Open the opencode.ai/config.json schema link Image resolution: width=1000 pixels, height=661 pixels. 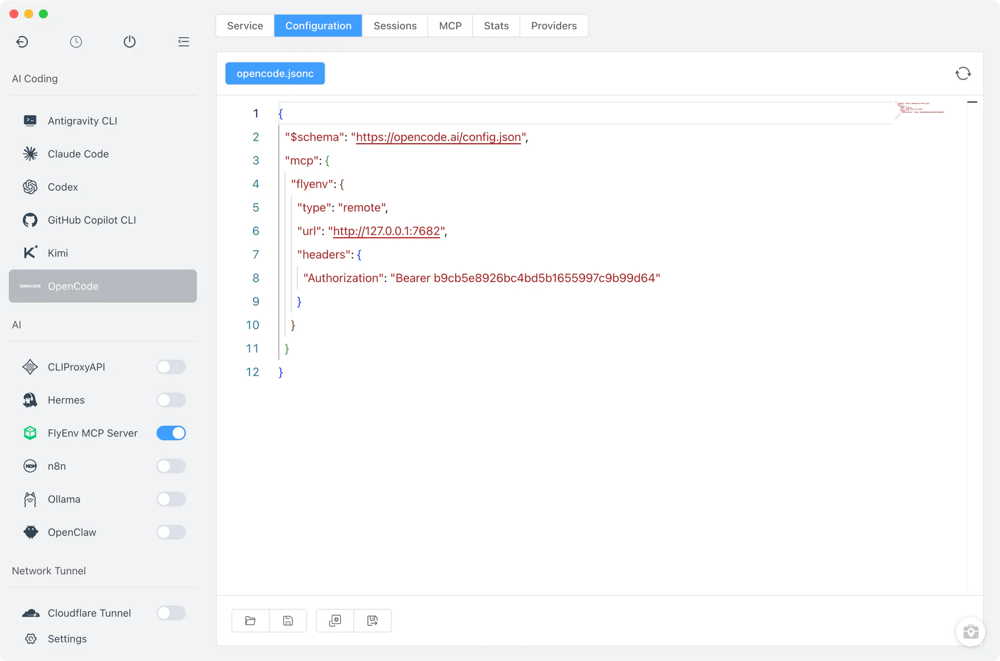click(438, 137)
